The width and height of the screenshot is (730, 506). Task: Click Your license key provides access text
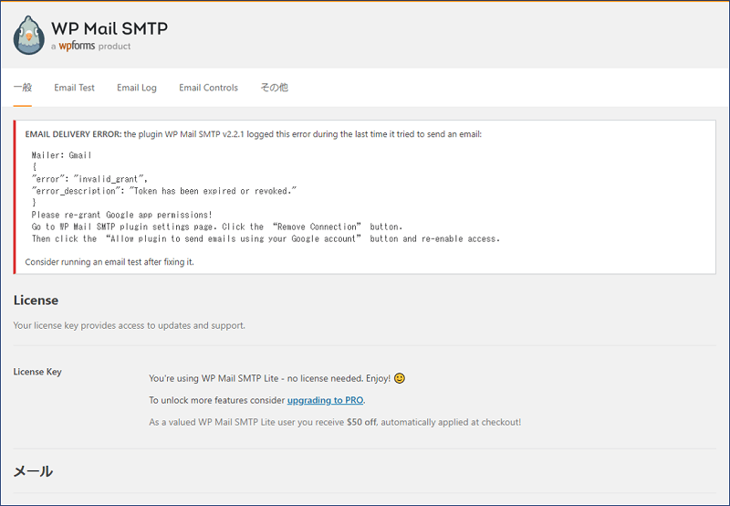click(129, 325)
